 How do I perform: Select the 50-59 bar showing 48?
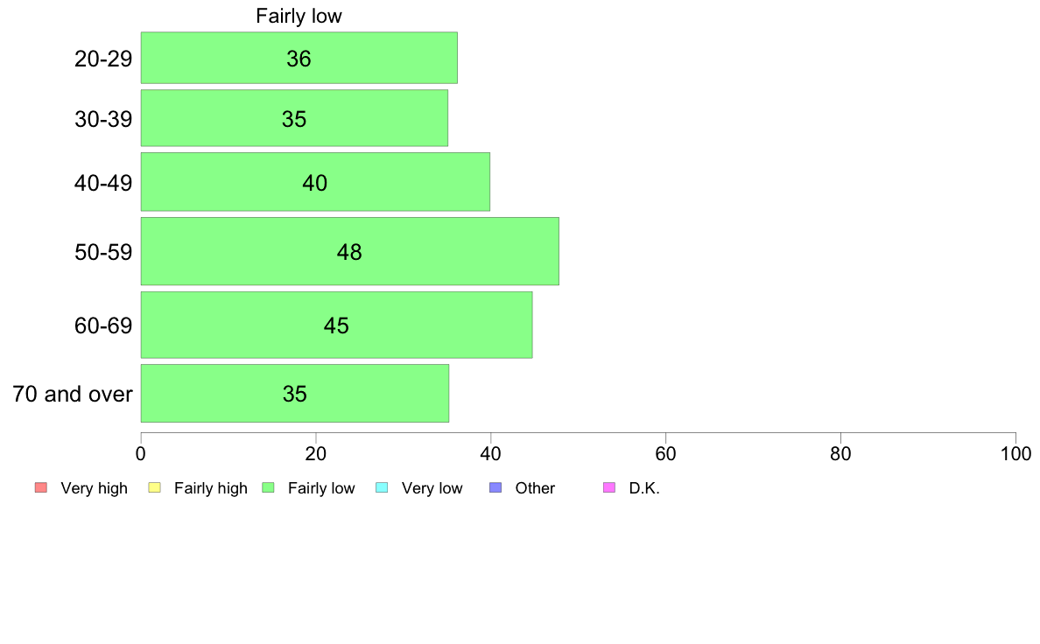pos(350,251)
